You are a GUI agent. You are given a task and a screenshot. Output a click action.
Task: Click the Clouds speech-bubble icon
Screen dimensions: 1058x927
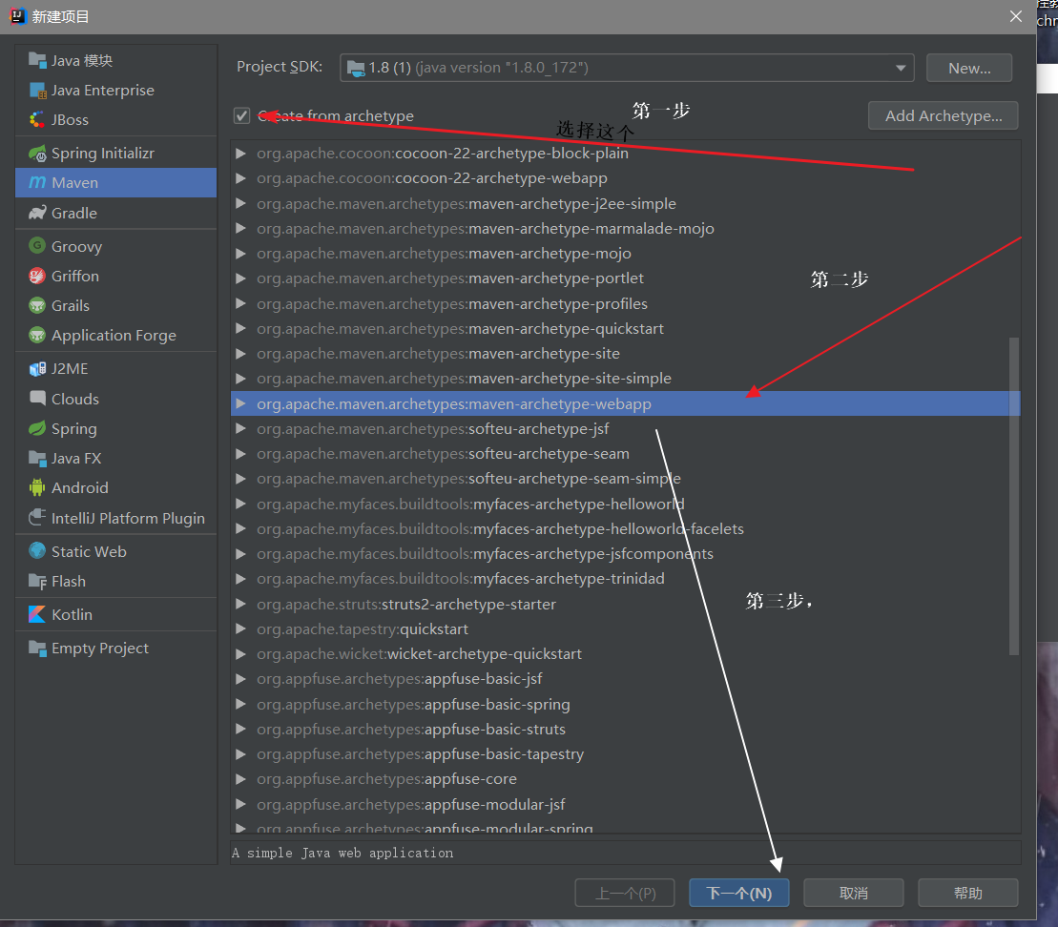(37, 399)
